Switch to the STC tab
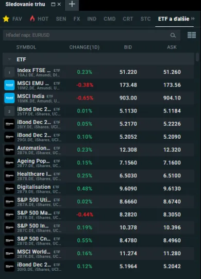This screenshot has height=279, width=201. tap(145, 19)
